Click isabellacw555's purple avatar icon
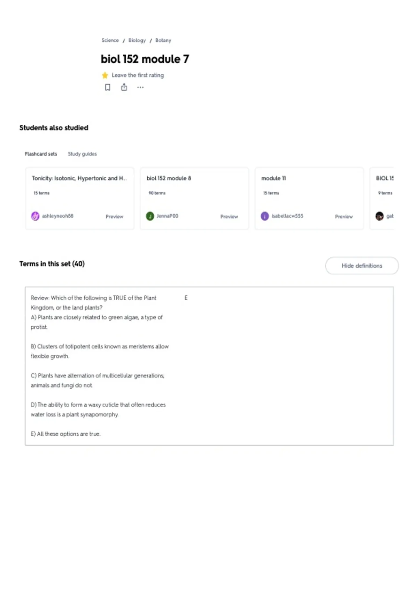Screen dimensions: 418x592 265,216
